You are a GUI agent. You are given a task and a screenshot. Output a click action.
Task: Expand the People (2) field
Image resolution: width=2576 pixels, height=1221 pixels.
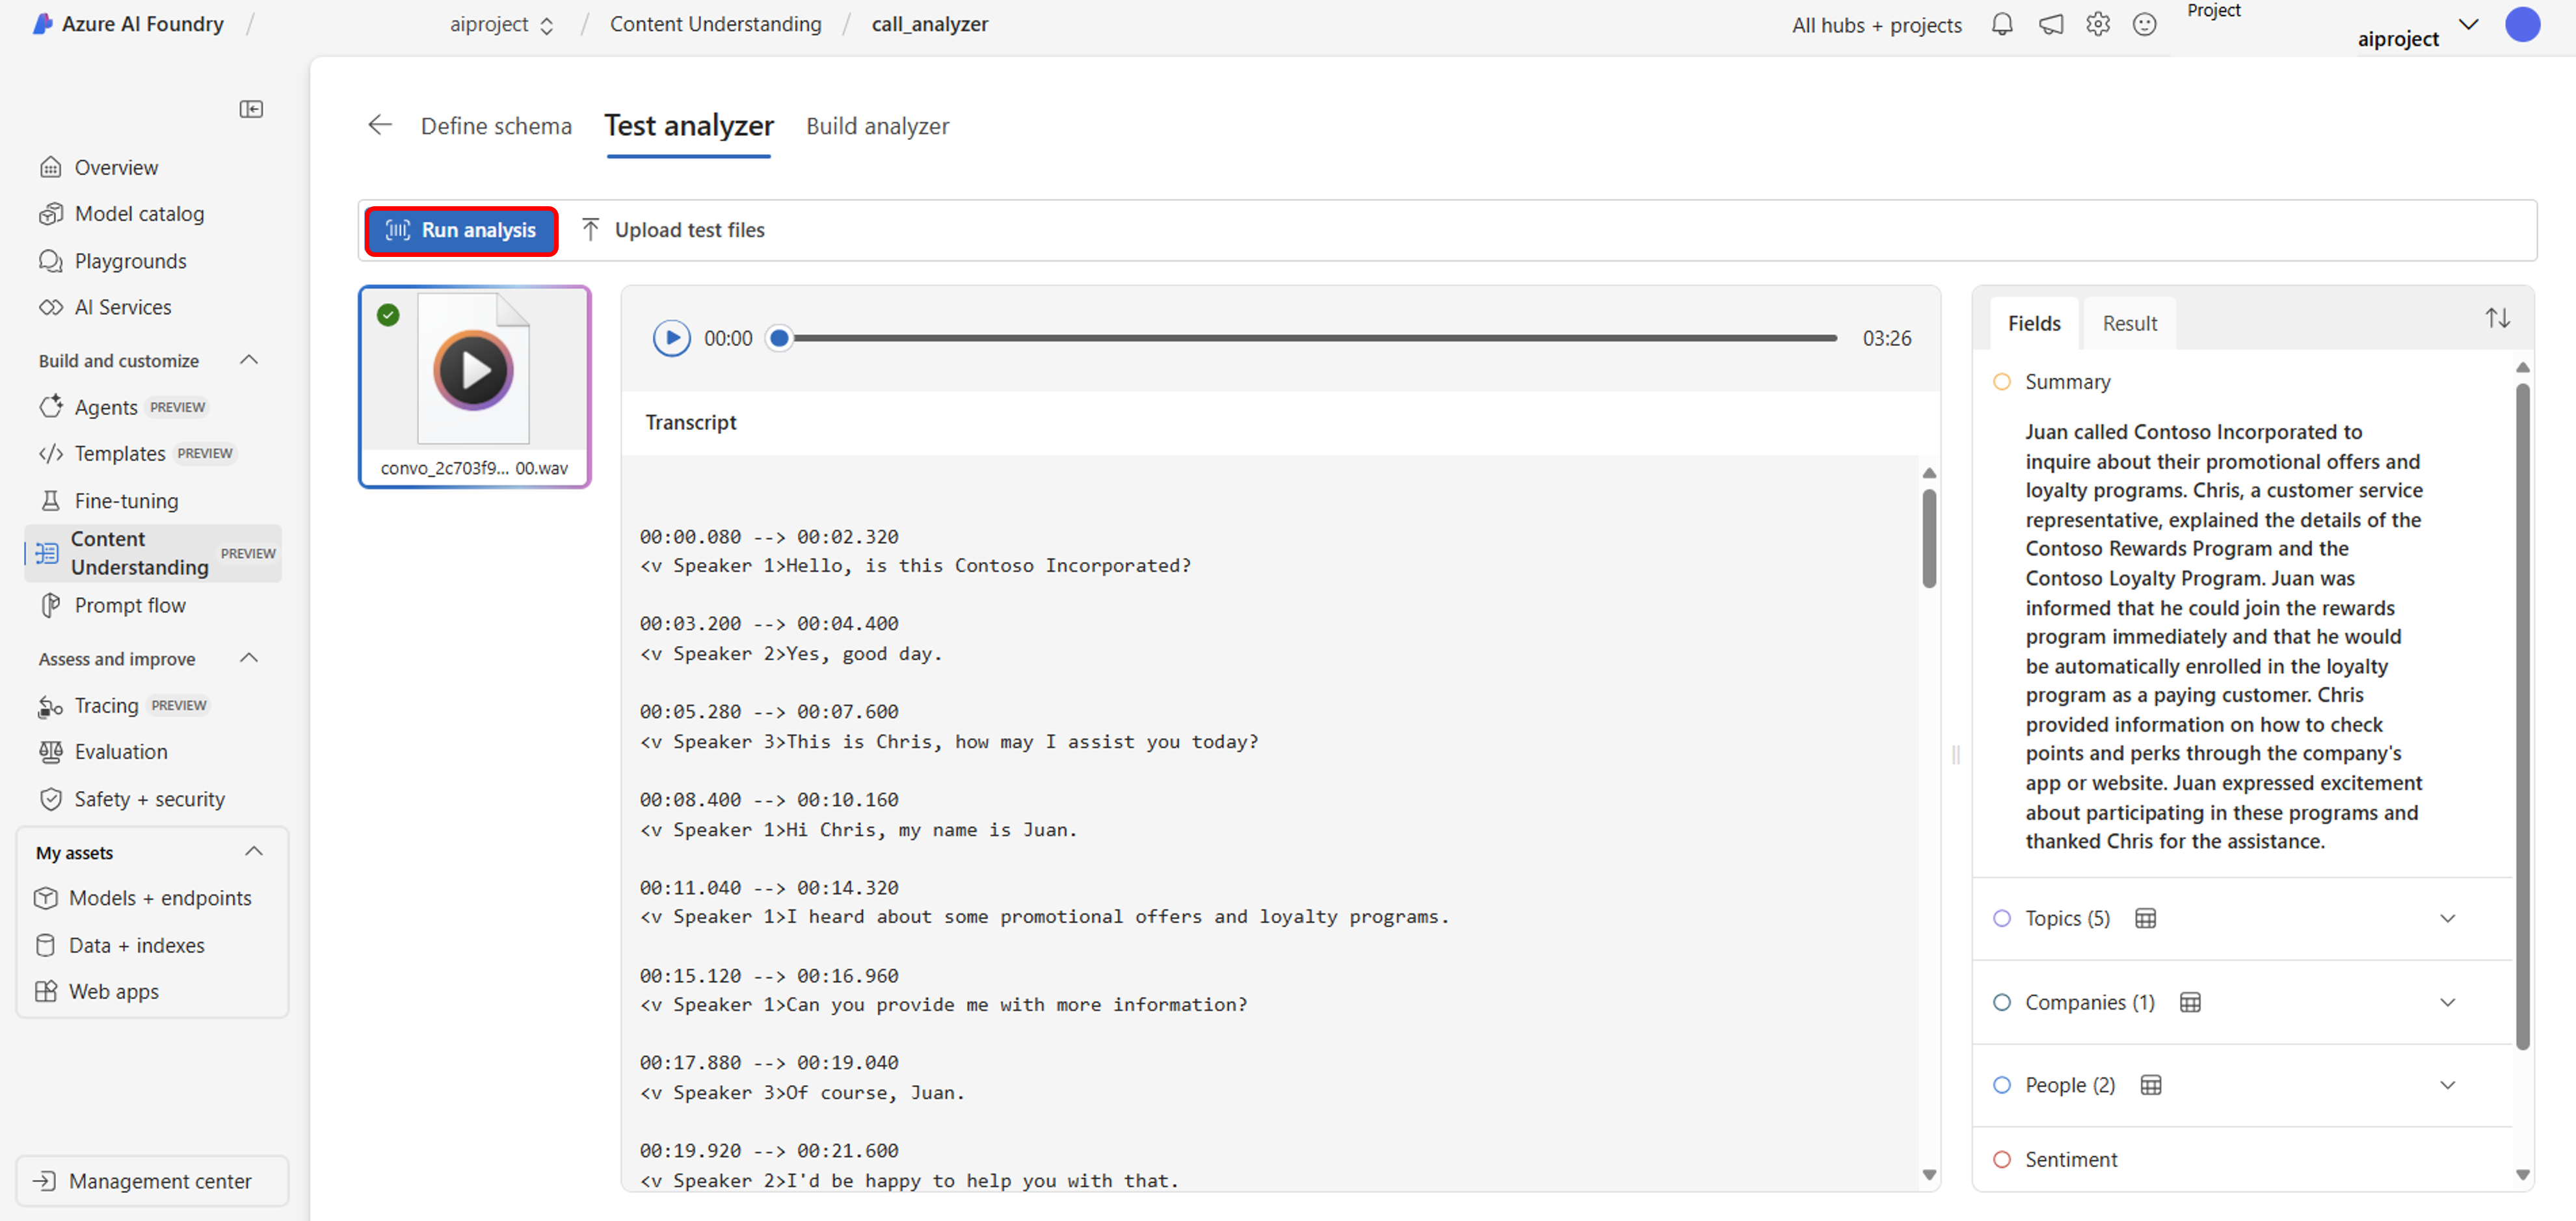[x=2447, y=1086]
